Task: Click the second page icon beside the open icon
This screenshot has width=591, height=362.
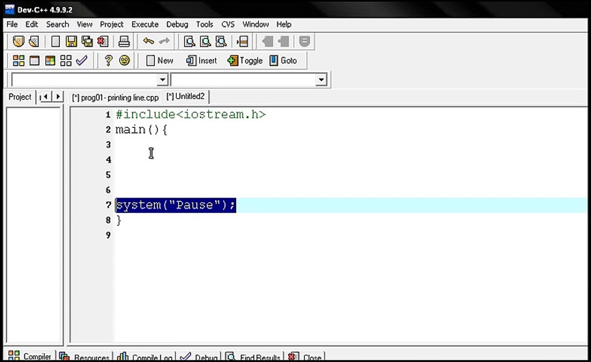Action: pyautogui.click(x=34, y=41)
